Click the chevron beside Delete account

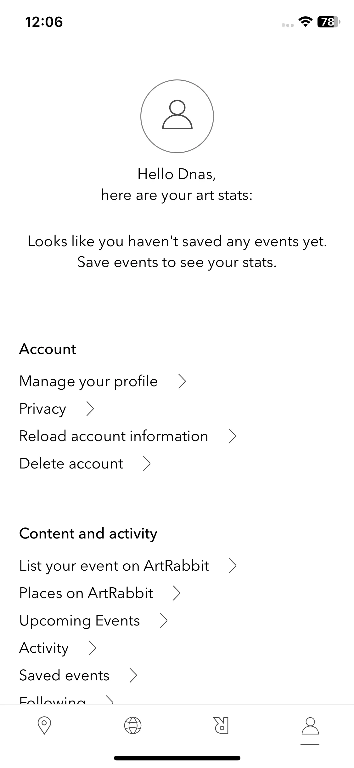click(147, 463)
